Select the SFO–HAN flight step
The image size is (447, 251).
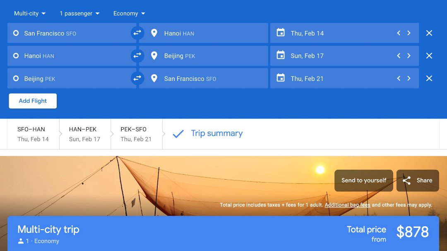coord(33,134)
